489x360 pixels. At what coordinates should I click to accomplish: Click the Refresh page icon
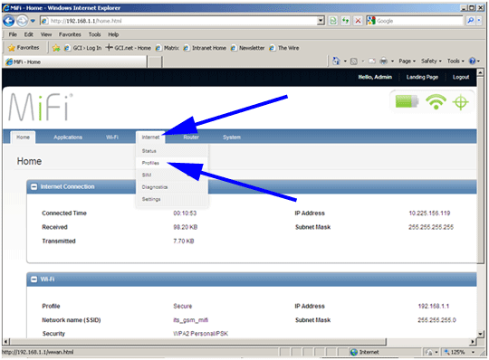(x=345, y=21)
